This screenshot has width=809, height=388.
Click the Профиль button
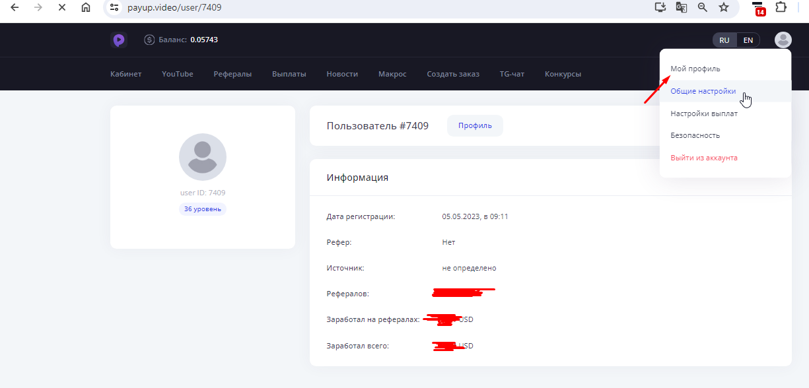[475, 125]
